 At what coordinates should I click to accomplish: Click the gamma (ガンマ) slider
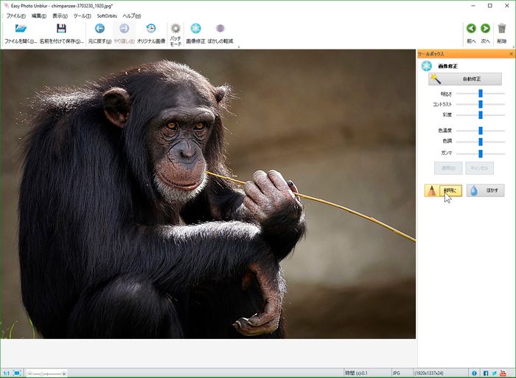click(480, 154)
